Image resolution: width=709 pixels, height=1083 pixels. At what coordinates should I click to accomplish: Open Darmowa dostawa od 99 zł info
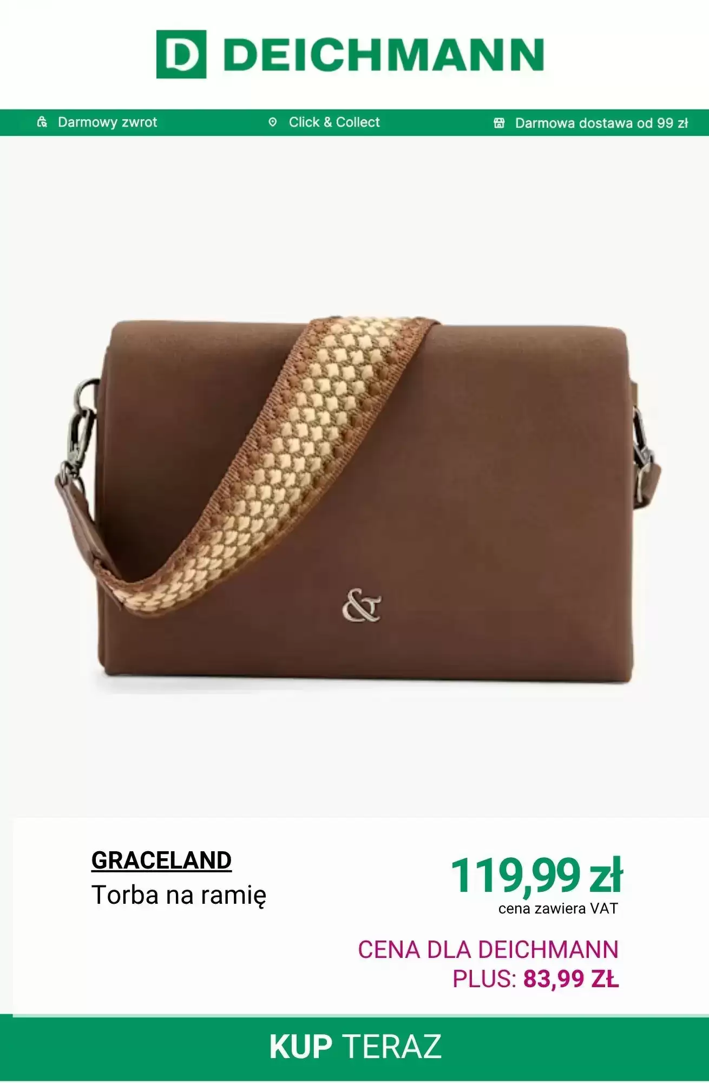601,123
